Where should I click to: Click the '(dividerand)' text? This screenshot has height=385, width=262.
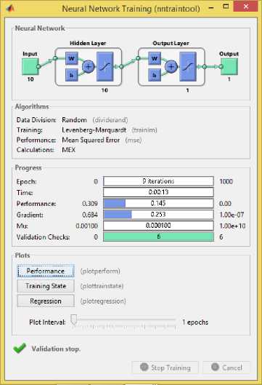[x=110, y=120]
